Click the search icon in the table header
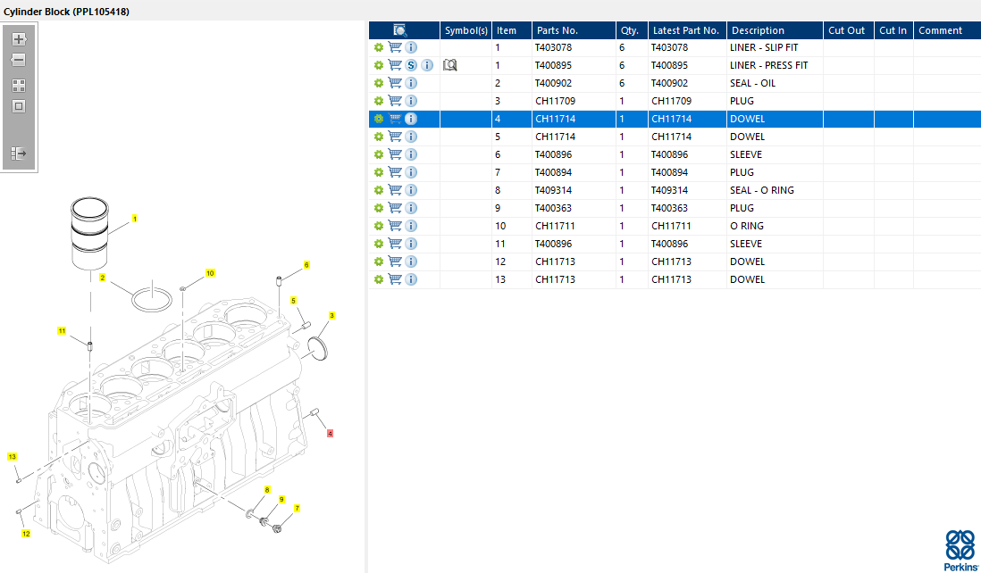The width and height of the screenshot is (981, 573). coord(399,30)
